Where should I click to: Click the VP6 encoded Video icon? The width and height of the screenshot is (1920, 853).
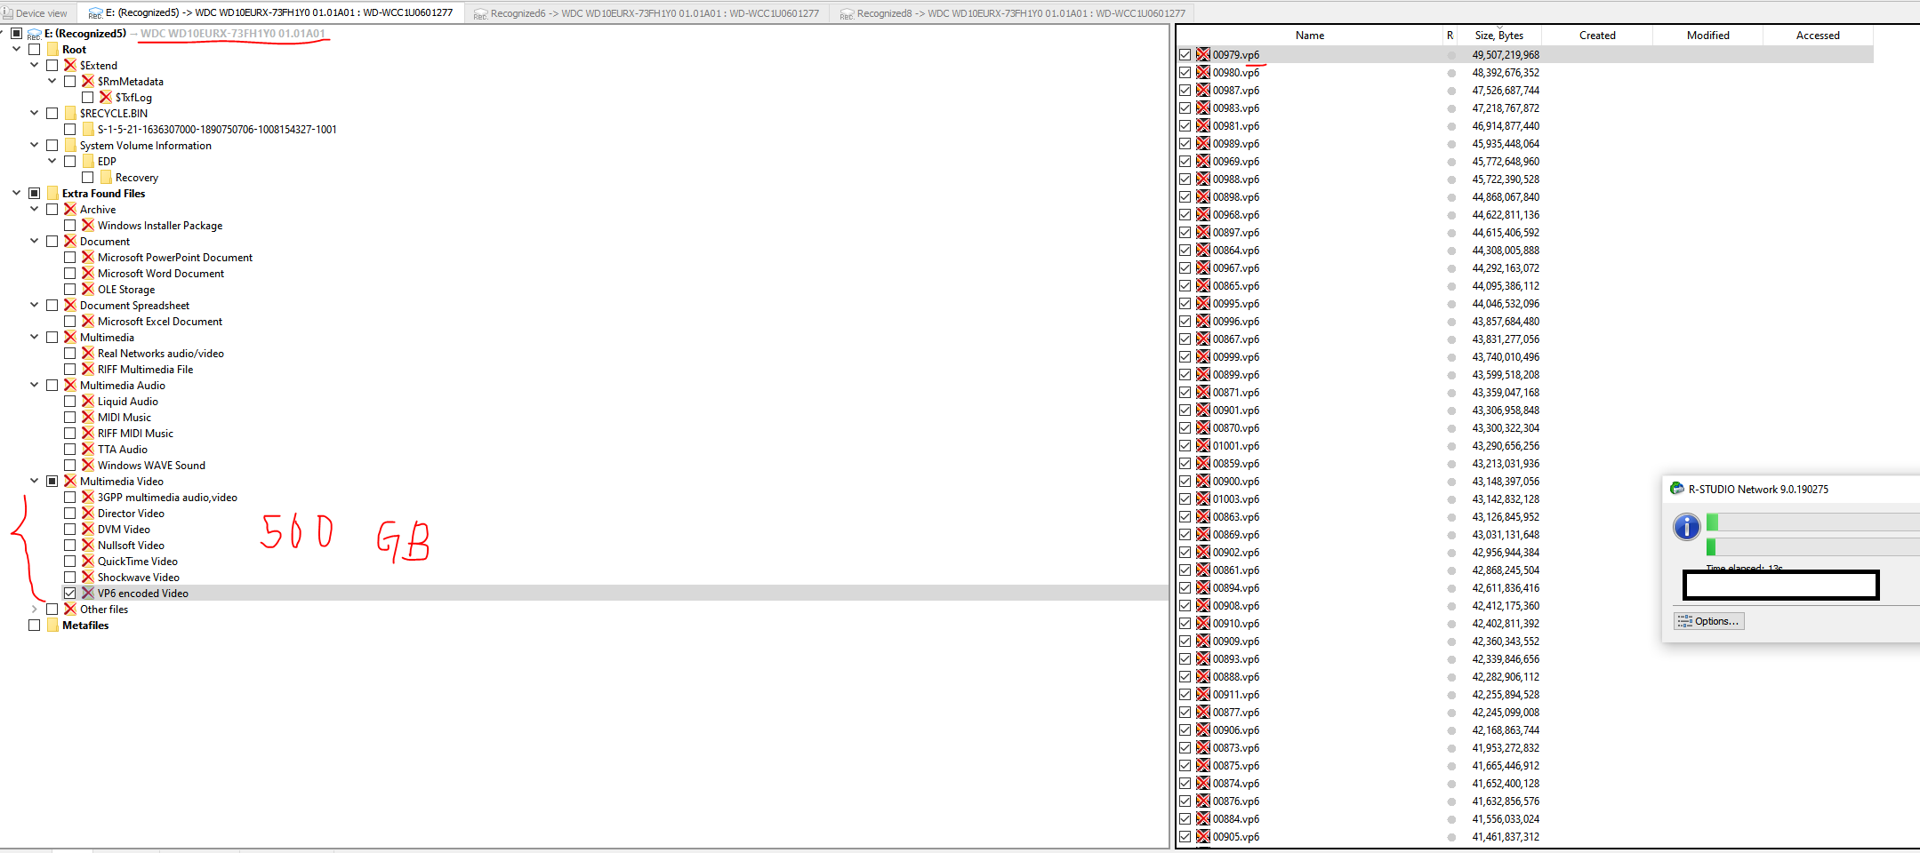click(88, 594)
